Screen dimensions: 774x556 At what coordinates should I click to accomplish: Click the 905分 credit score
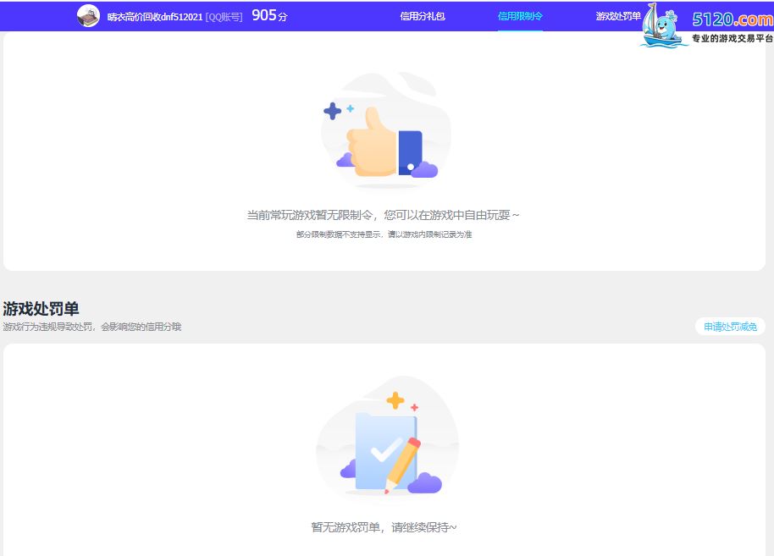(x=269, y=16)
